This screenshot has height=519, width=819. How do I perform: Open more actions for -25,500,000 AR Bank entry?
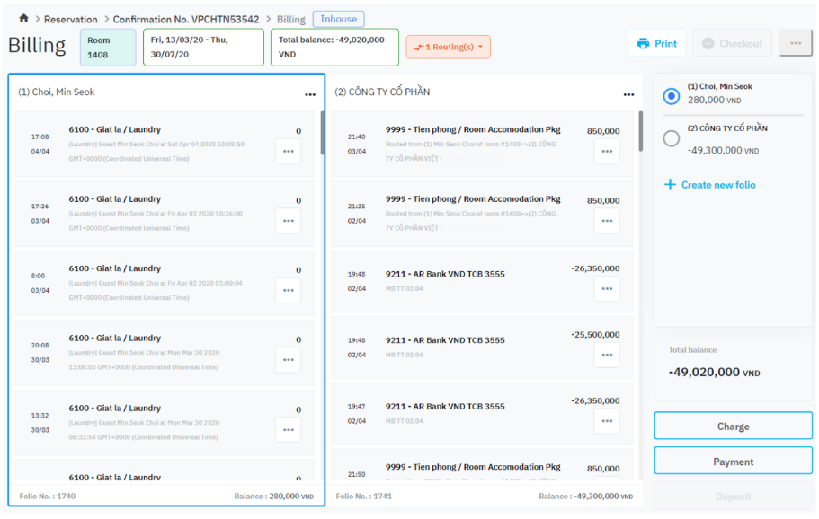coord(607,355)
